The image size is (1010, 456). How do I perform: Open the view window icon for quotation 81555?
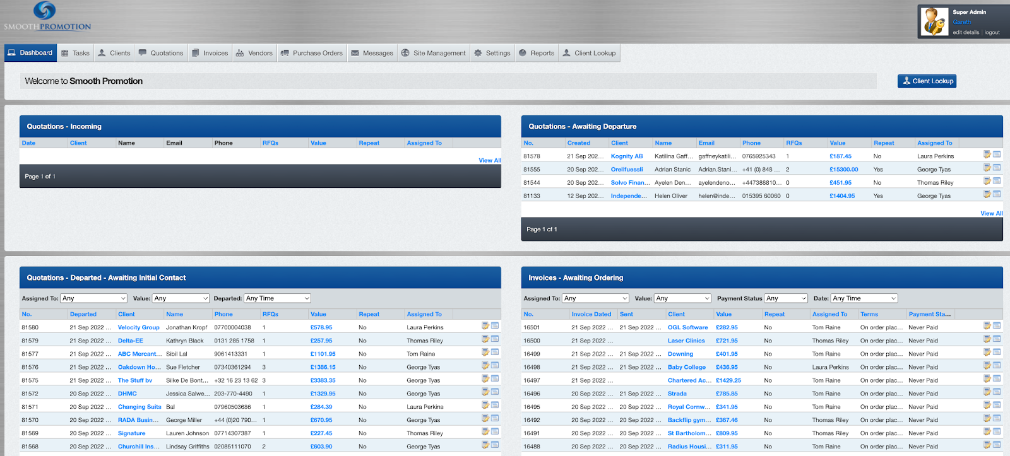click(x=997, y=168)
